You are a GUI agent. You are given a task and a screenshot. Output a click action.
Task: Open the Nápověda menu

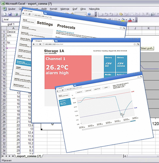[94, 9]
